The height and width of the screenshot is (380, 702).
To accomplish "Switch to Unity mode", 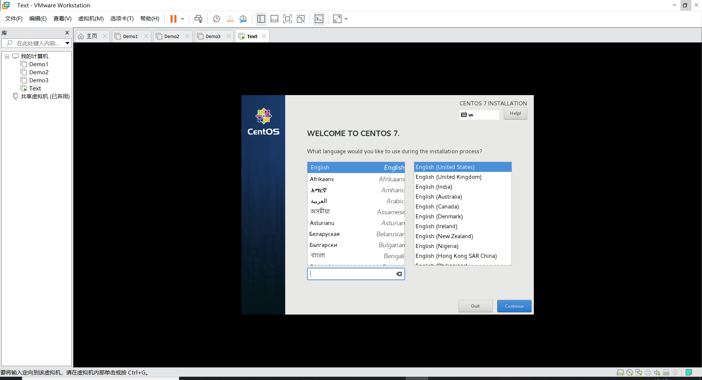I will tap(301, 19).
